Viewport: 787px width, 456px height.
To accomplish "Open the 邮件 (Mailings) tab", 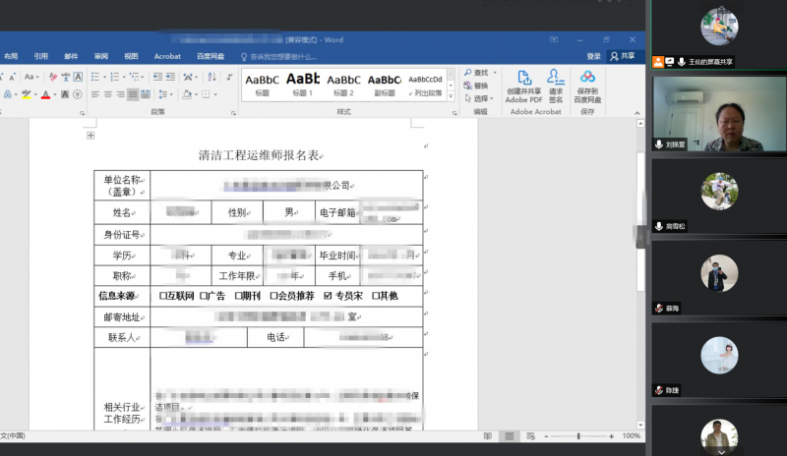I will tap(71, 56).
